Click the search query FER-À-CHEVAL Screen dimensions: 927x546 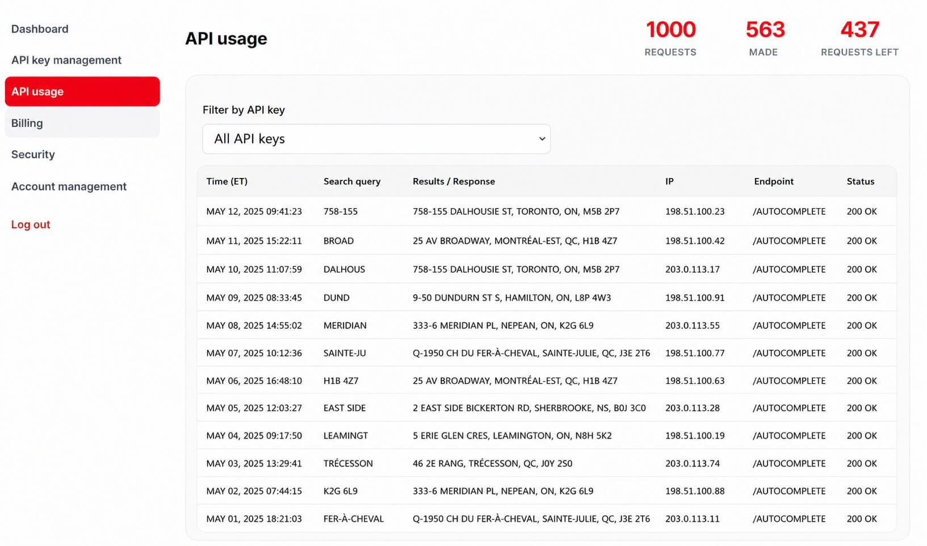point(354,519)
